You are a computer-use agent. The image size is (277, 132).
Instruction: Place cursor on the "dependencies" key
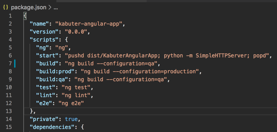tap(51, 127)
